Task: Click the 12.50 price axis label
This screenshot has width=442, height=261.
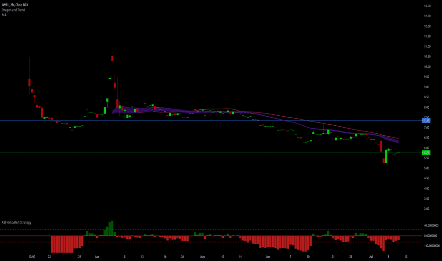Action: (427, 16)
